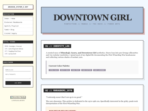Submit the guestbook with LOG ENTRY
Screen dimensions: 148x111
point(18,83)
